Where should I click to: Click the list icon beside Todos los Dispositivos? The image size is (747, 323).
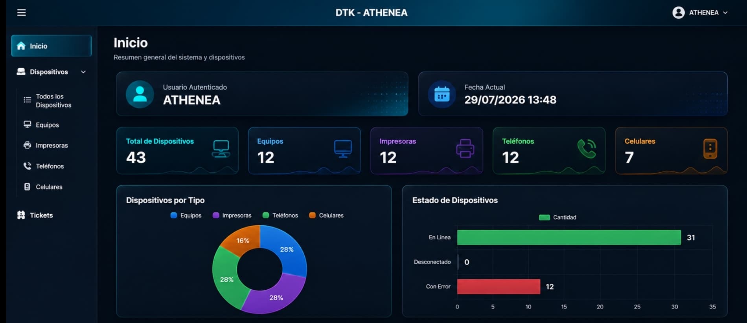(27, 100)
